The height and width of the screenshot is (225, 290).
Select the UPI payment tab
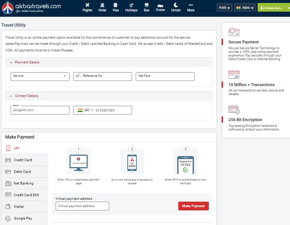click(x=25, y=148)
